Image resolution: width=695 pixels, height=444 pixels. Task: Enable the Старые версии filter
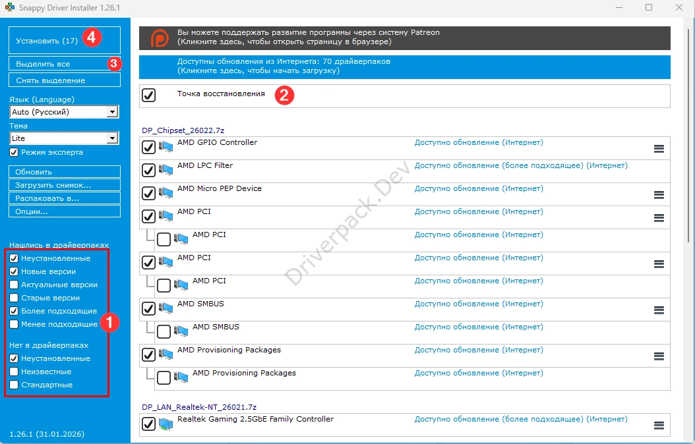coord(14,298)
